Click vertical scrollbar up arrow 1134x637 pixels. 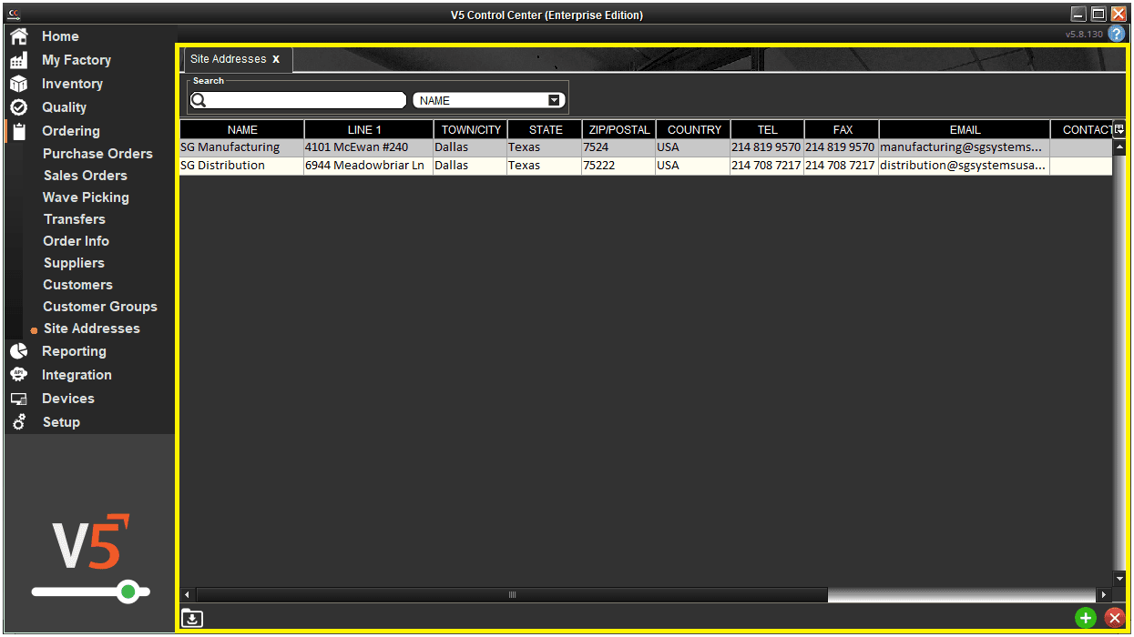1119,146
